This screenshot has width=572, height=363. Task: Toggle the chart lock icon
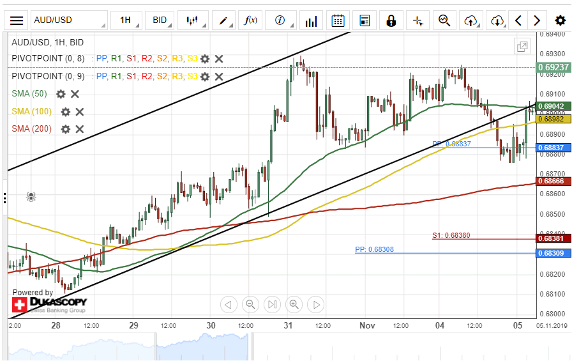point(391,20)
